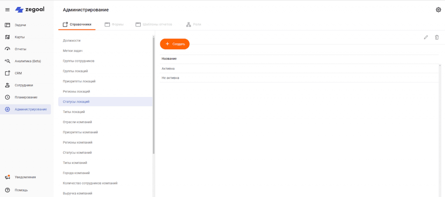
Task: Open Карты in the sidebar
Action: pos(20,37)
